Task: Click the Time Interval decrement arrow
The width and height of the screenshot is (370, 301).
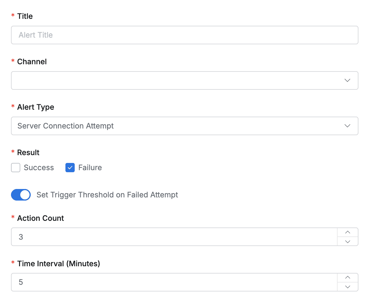Action: (x=348, y=287)
